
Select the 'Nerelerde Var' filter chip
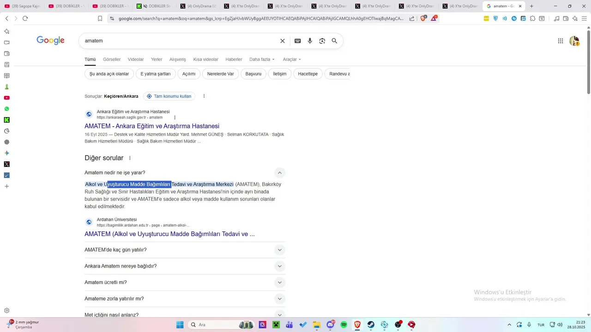[221, 74]
